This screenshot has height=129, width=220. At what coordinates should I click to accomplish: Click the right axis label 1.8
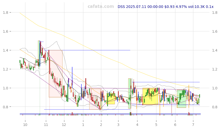point(215,13)
